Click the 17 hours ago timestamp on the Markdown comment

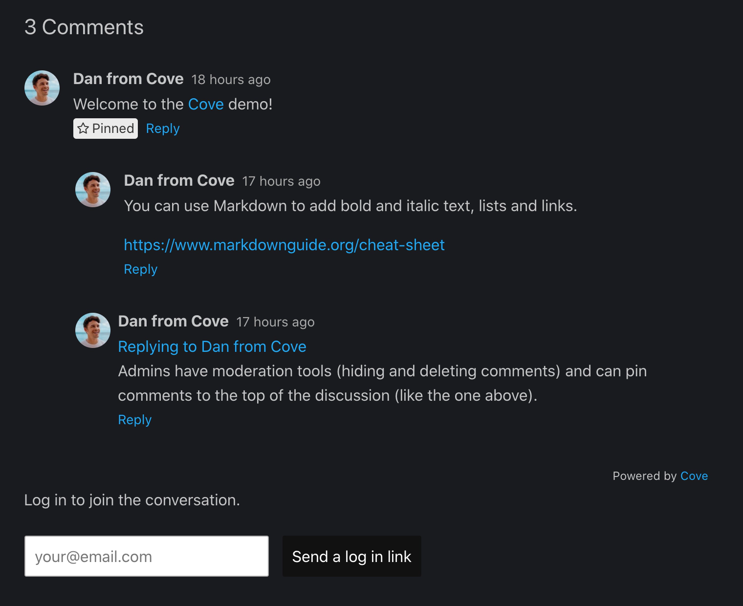pos(281,181)
